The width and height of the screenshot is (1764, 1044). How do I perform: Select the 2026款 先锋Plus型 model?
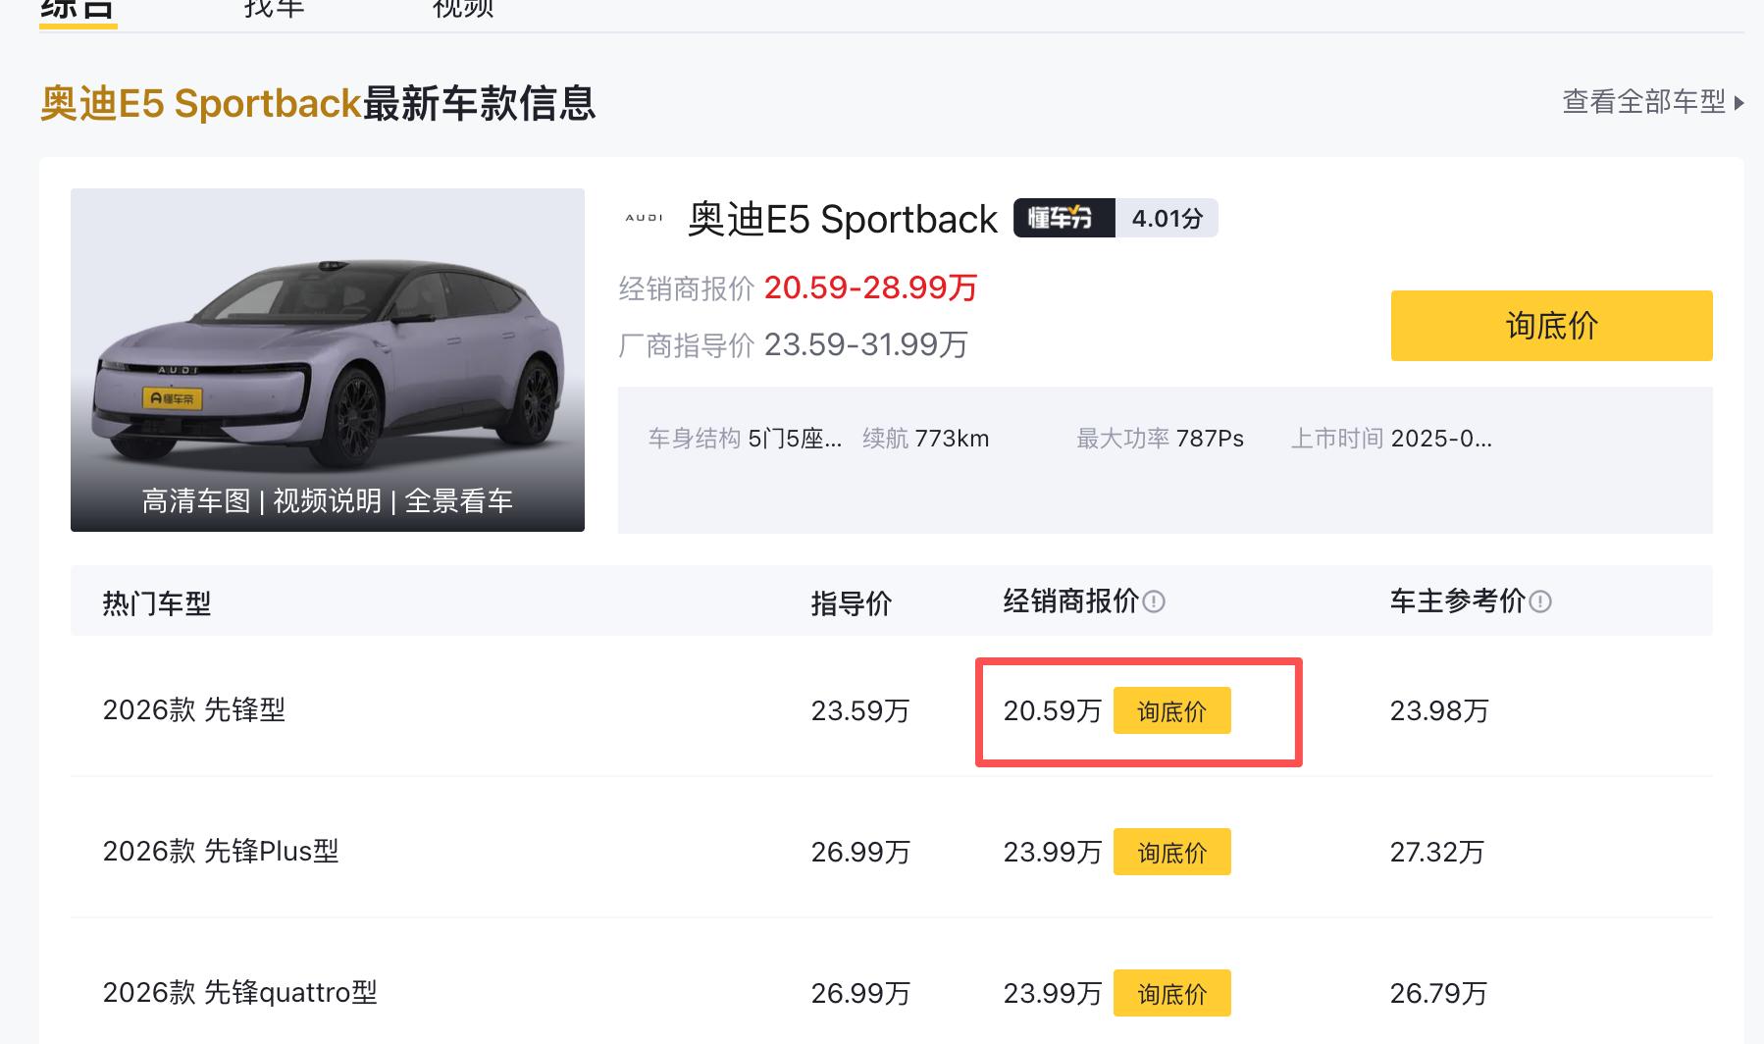221,852
